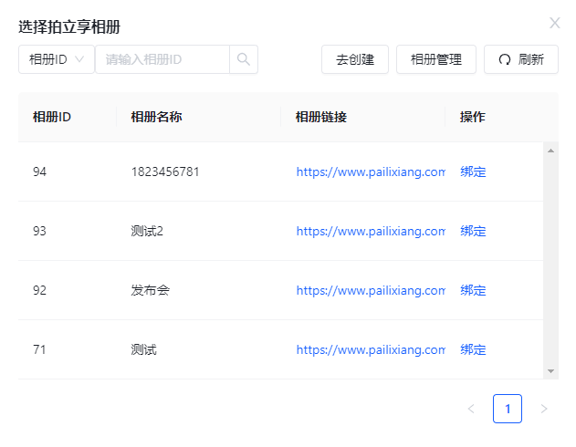Click the search magnifier icon
576x447 pixels.
[x=244, y=59]
